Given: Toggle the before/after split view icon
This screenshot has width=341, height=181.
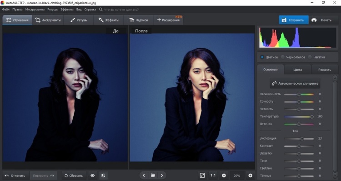Looking at the screenshot, I should coord(103,176).
